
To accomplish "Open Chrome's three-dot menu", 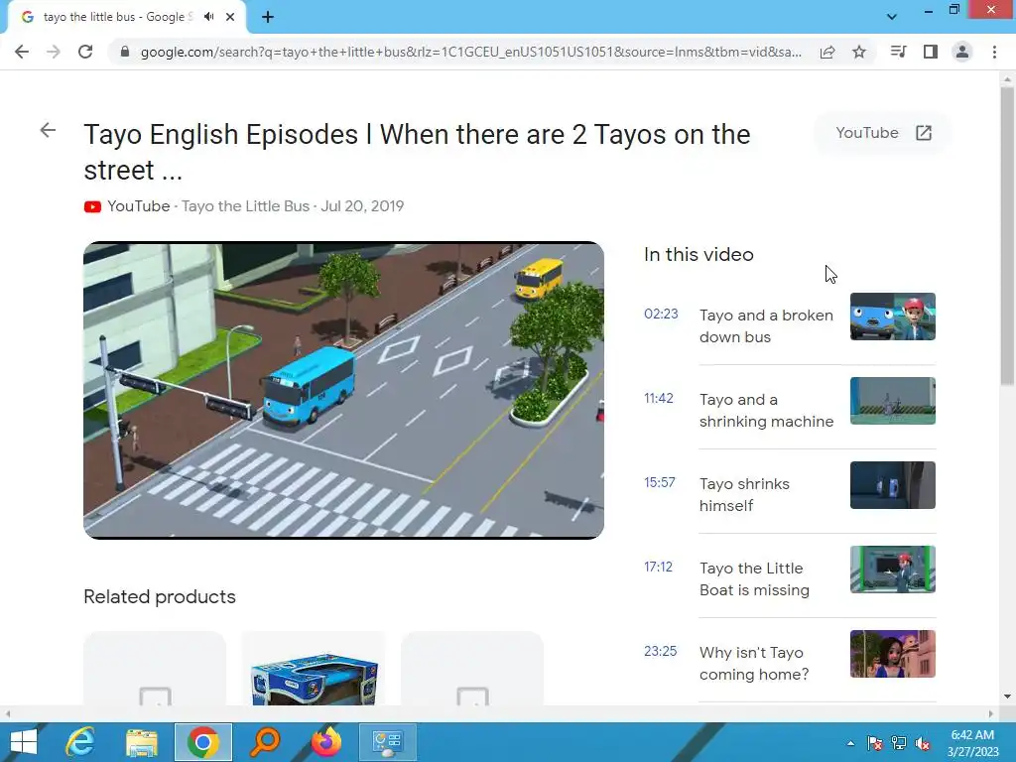I will pyautogui.click(x=994, y=52).
